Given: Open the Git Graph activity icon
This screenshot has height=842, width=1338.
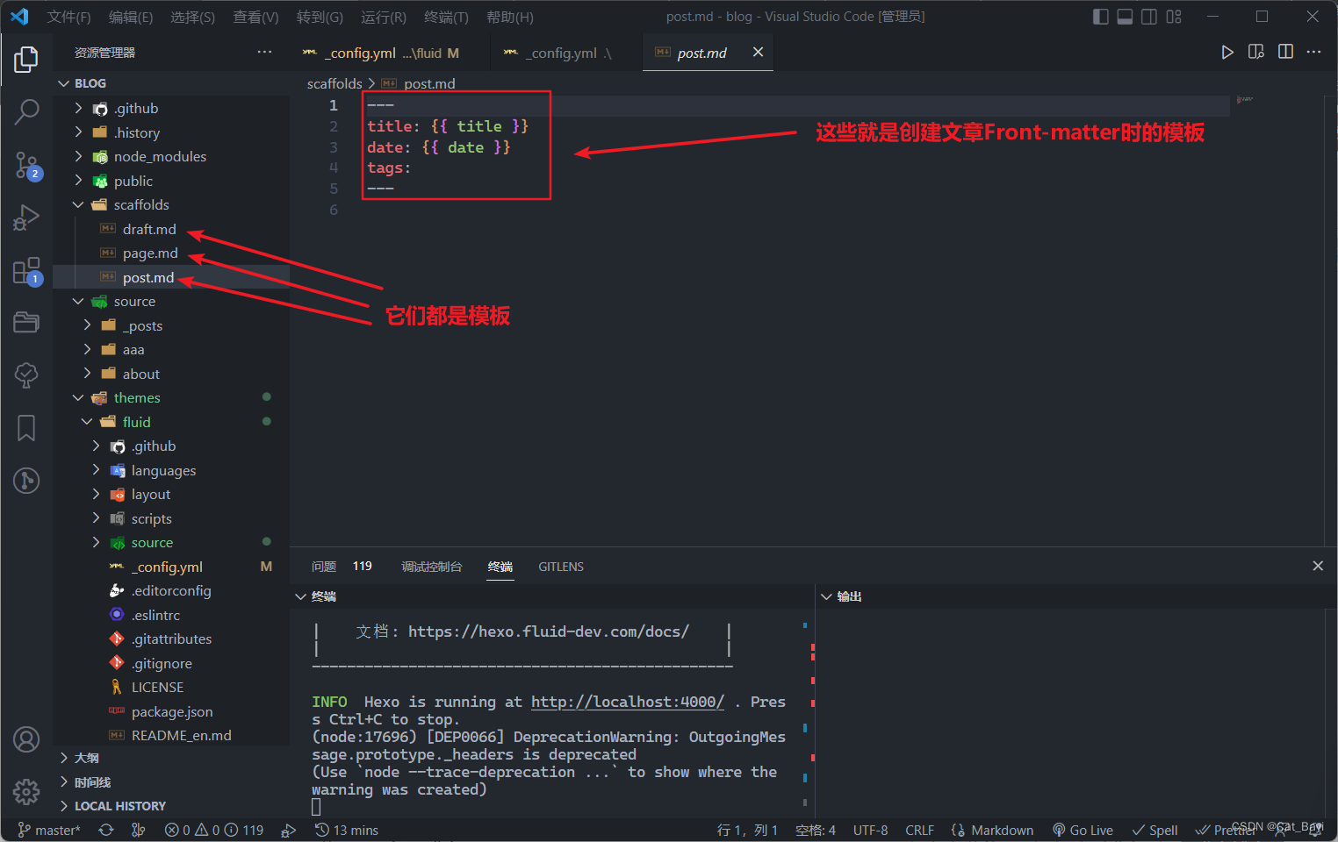Looking at the screenshot, I should click(26, 481).
